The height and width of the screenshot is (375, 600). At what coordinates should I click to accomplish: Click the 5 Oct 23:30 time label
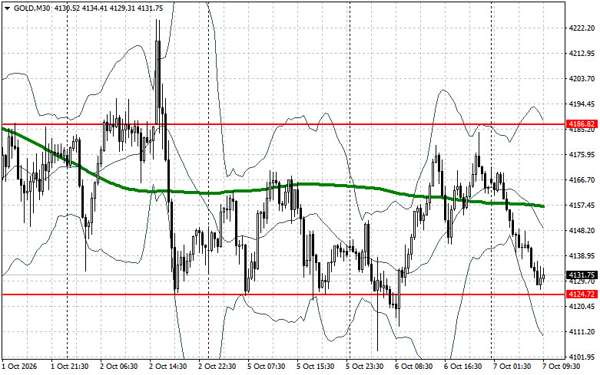[x=365, y=367]
